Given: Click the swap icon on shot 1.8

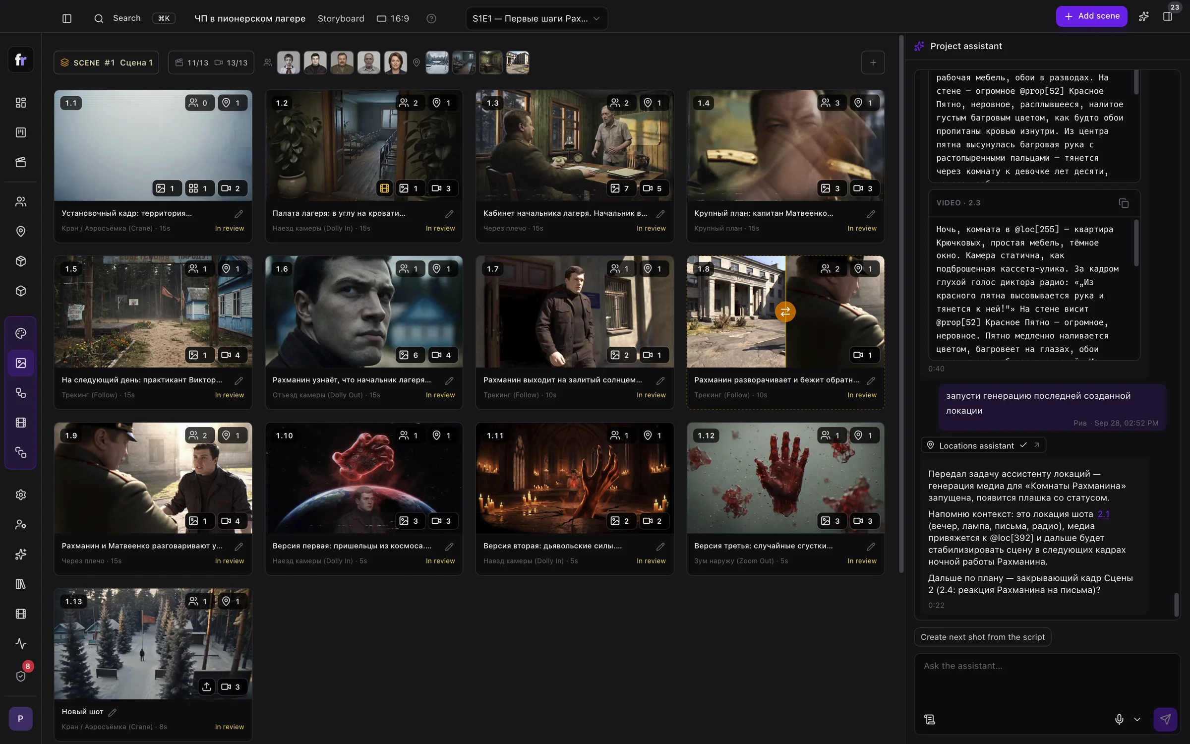Looking at the screenshot, I should click(785, 311).
